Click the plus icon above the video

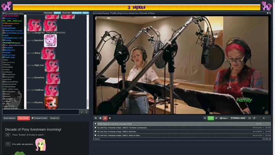267,13
